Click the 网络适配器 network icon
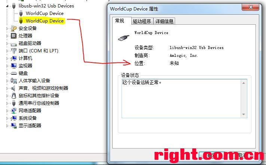The width and height of the screenshot is (266, 165). pos(13,111)
